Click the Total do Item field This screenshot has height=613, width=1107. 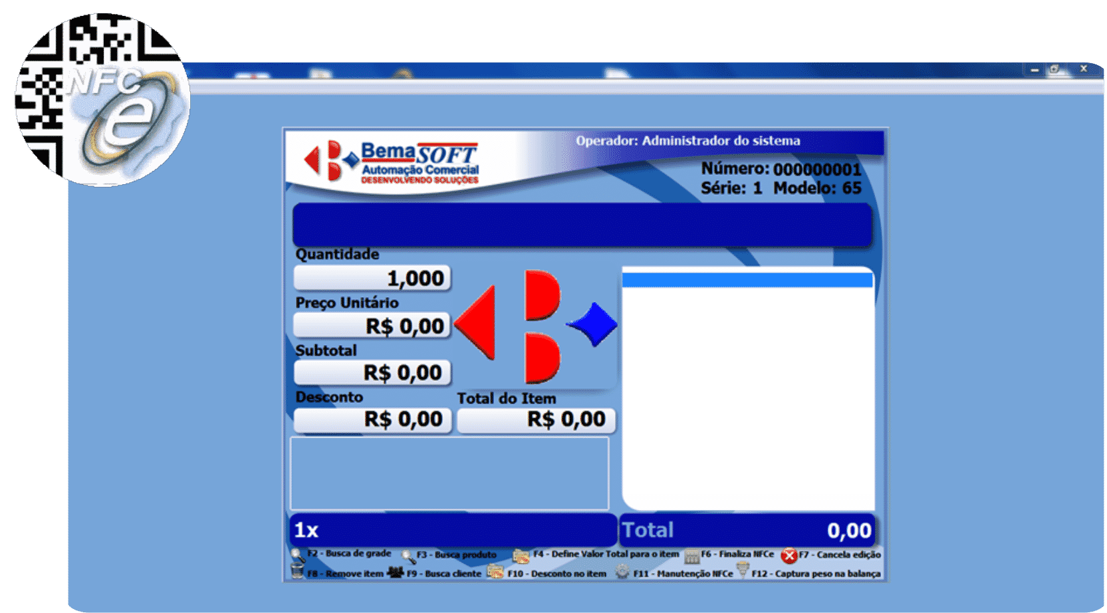536,420
